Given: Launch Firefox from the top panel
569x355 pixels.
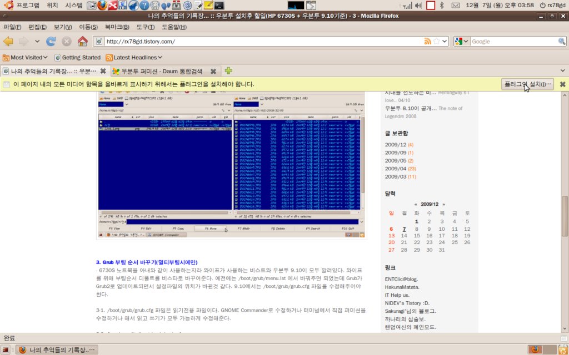Looking at the screenshot, I should coord(102,5).
